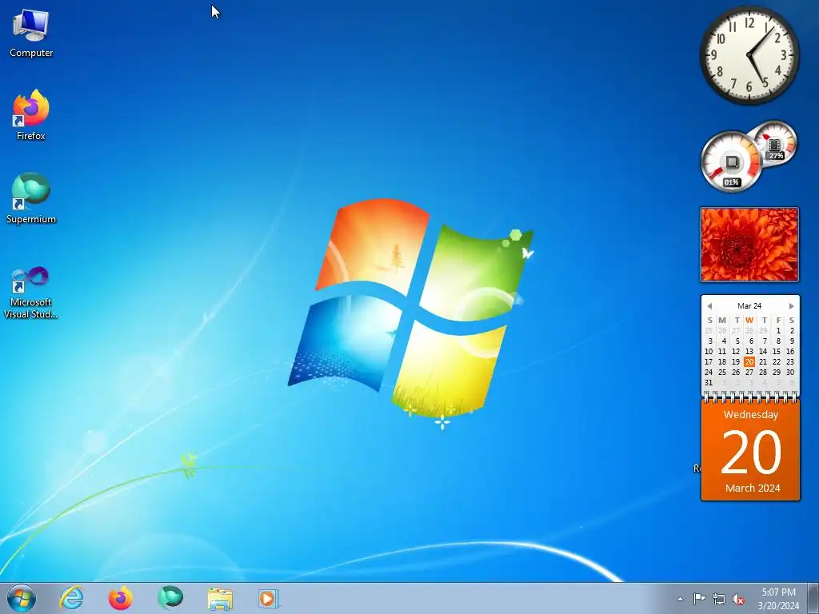Open Windows Explorer from the taskbar
This screenshot has width=819, height=614.
pyautogui.click(x=220, y=598)
